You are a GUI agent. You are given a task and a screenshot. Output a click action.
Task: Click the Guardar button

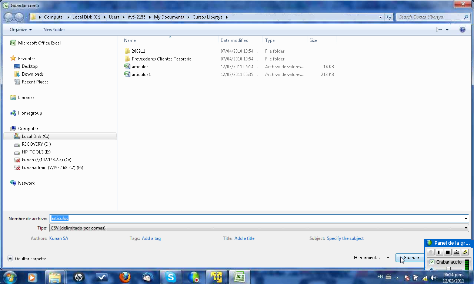tap(410, 258)
